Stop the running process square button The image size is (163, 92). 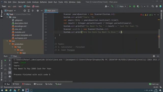pos(148,6)
